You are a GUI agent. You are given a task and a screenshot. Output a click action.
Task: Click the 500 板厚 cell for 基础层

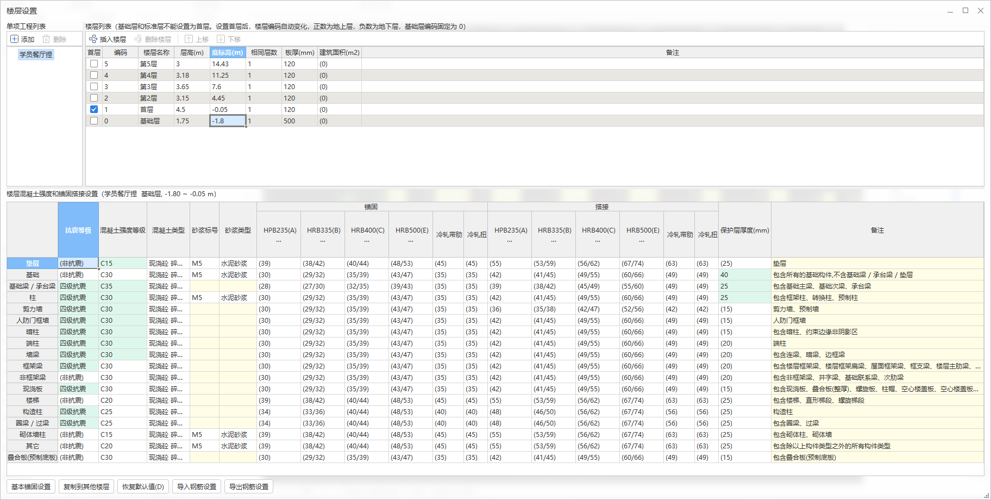click(x=299, y=121)
